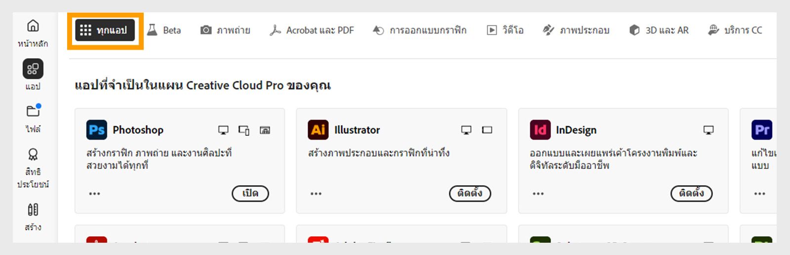The image size is (790, 255).
Task: Click the Premiere Pr app icon
Action: point(762,130)
